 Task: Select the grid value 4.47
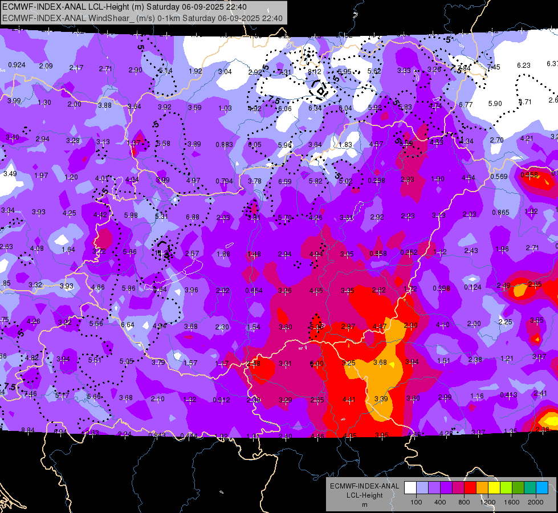tap(380, 326)
